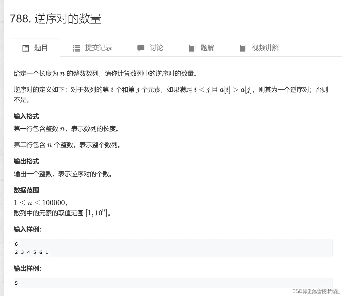Open the 题目 tab
This screenshot has height=296, width=342.
point(40,48)
